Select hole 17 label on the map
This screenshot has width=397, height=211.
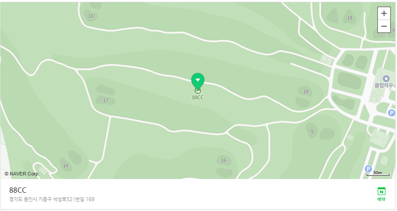[x=106, y=101]
